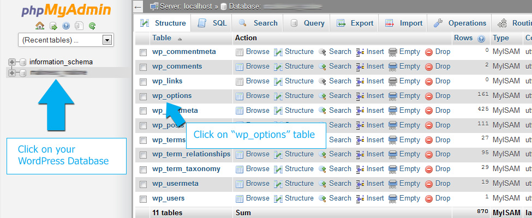The image size is (532, 218).
Task: Tick the wp_usermeta checkbox
Action: pos(143,184)
